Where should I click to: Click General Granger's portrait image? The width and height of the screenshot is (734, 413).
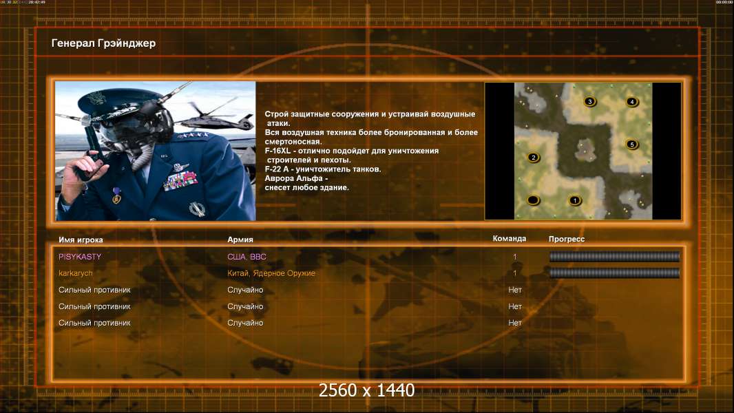coord(156,151)
